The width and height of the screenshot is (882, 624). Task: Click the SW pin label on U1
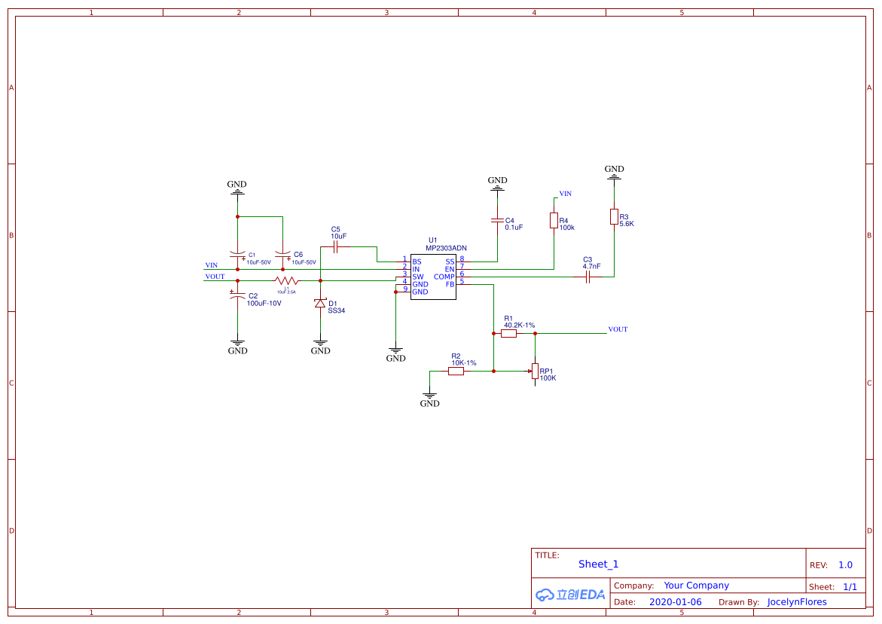click(x=418, y=277)
